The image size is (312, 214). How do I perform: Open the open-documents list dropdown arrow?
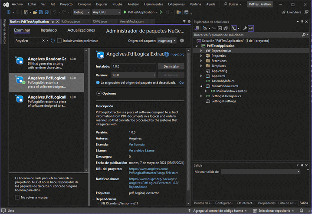pyautogui.click(x=184, y=22)
